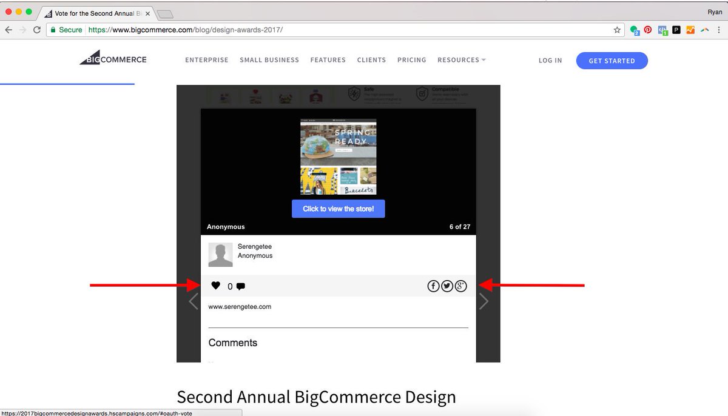728x416 pixels.
Task: Open comments via the speech bubble icon
Action: click(241, 286)
